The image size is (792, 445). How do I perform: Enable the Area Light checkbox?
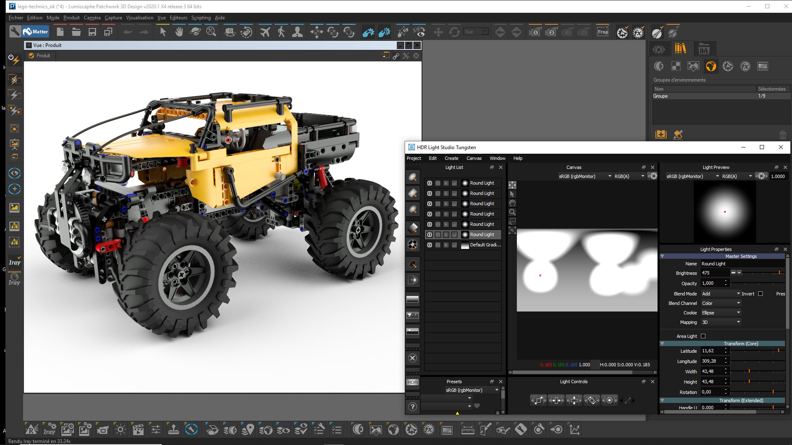tap(703, 336)
